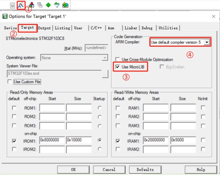This screenshot has height=175, width=220.
Task: Click the Select Software Packs icon
Action: tap(57, 5)
